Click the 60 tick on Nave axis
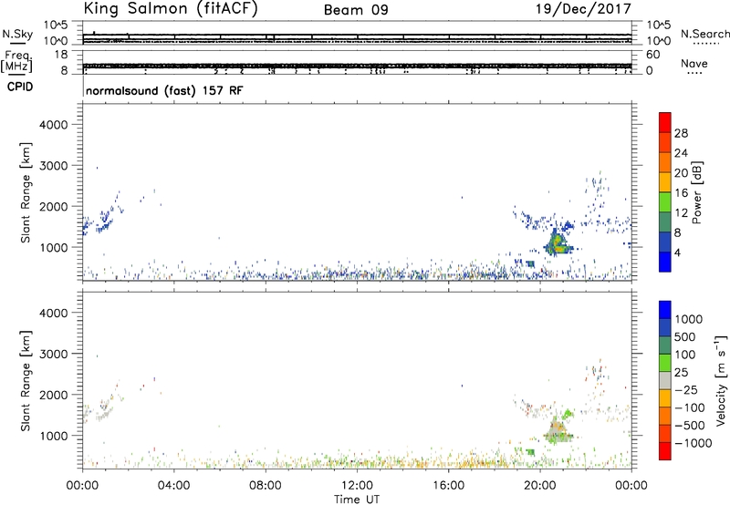This screenshot has width=730, height=505. (652, 55)
